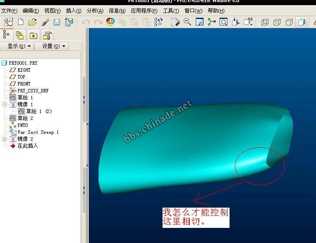Image resolution: width=316 pixels, height=243 pixels.
Task: Select the FRONT datum plane
Action: [x=24, y=84]
